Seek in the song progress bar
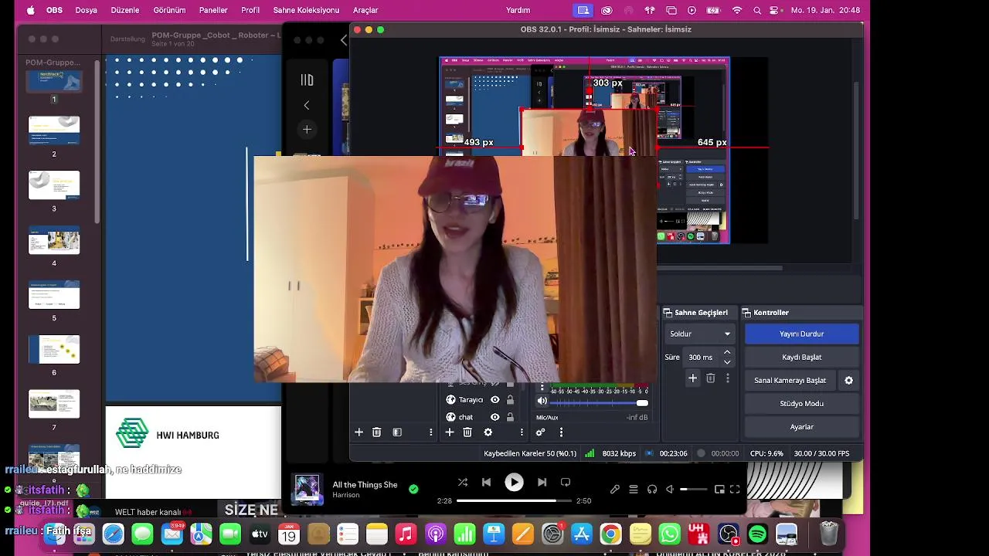 pyautogui.click(x=514, y=501)
